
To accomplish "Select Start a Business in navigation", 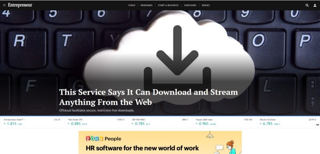I will click(168, 5).
